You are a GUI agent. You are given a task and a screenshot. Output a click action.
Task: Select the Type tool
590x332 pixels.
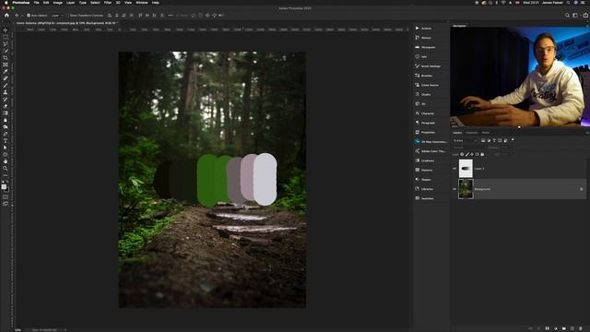pos(6,140)
